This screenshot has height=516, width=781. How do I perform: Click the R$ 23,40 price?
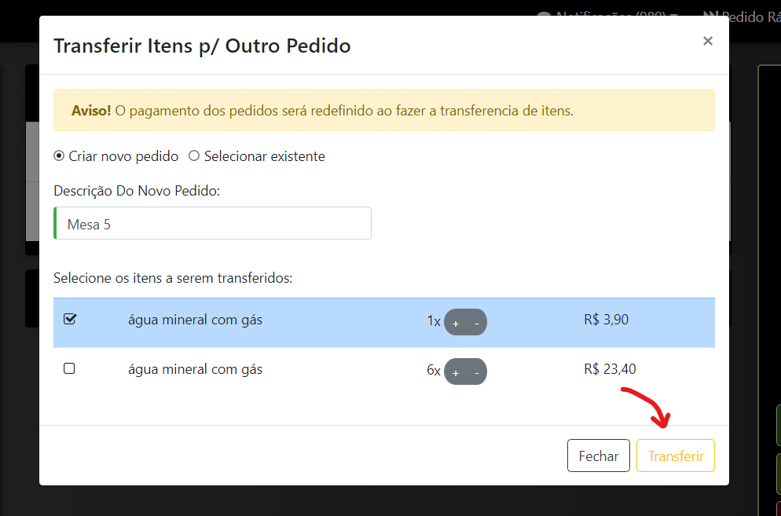click(x=610, y=369)
